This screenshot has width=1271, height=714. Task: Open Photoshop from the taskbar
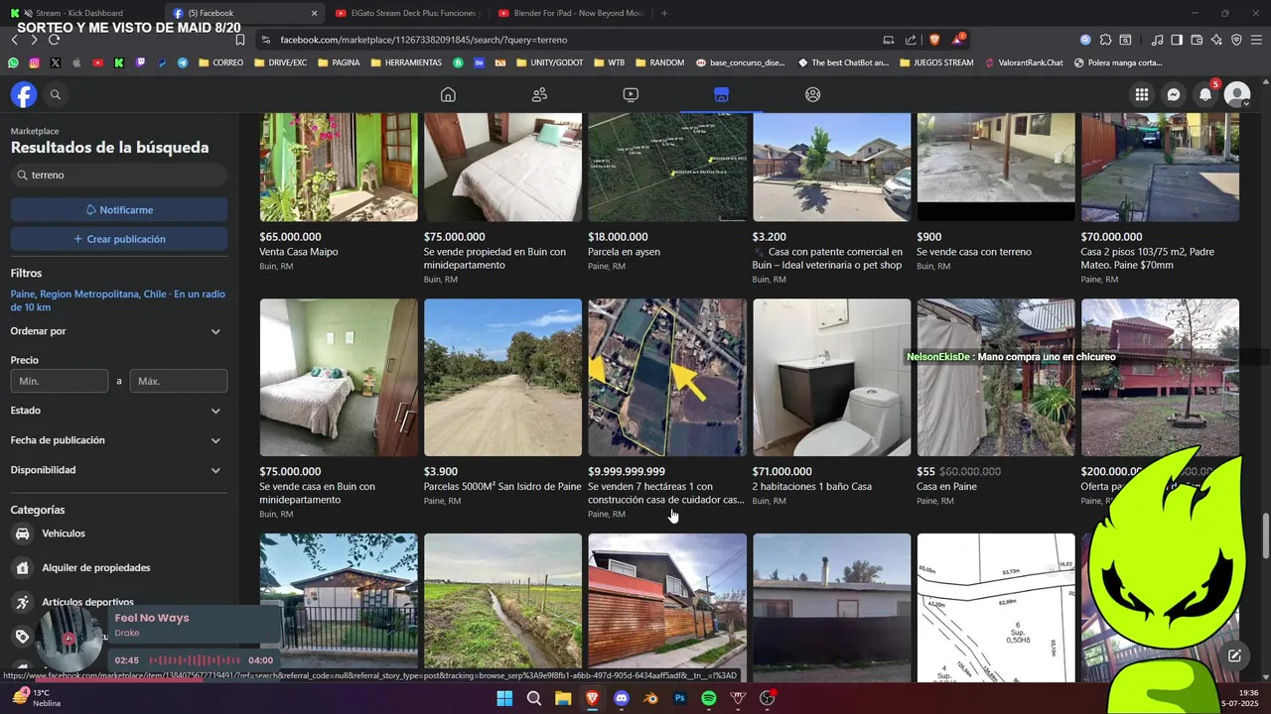point(680,698)
